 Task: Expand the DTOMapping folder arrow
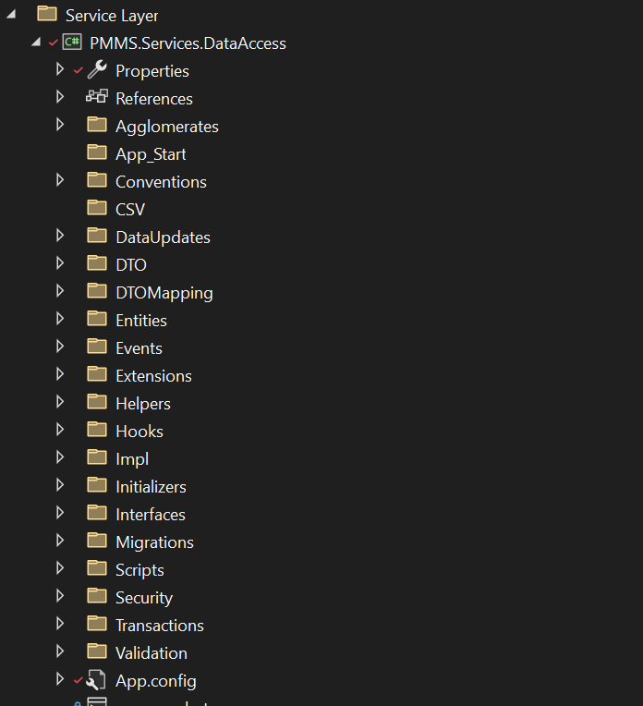click(60, 292)
